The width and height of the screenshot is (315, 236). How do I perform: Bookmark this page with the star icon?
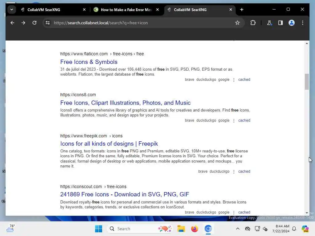pos(237,23)
